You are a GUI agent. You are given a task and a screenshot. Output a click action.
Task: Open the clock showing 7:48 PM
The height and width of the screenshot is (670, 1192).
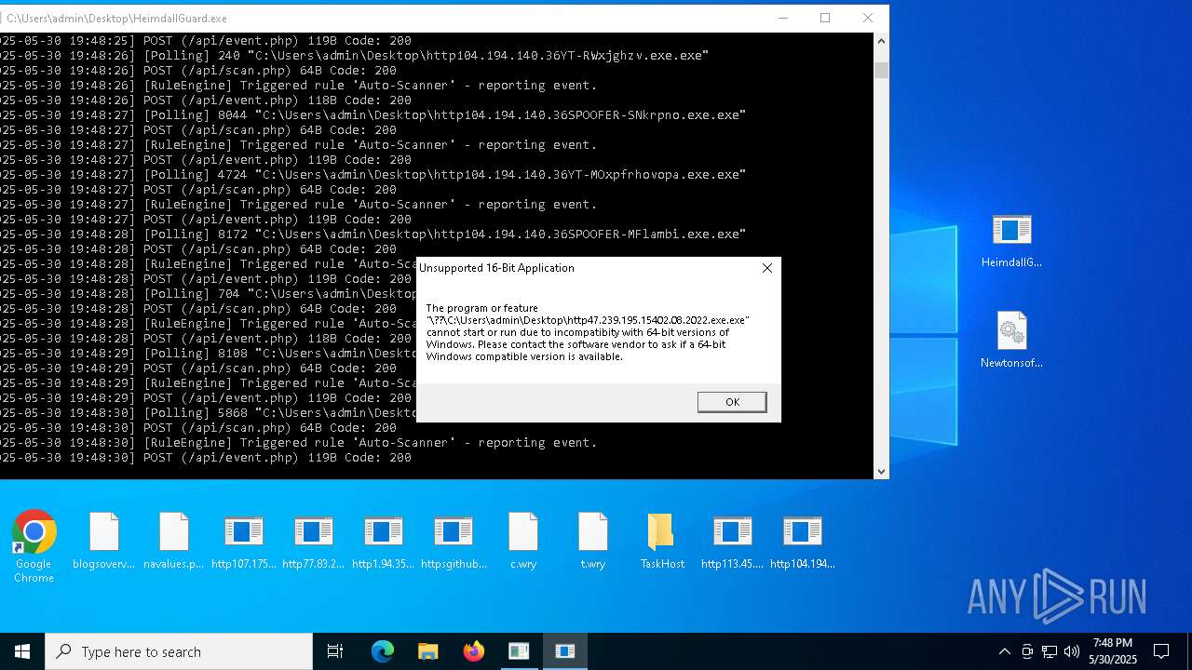pyautogui.click(x=1113, y=651)
